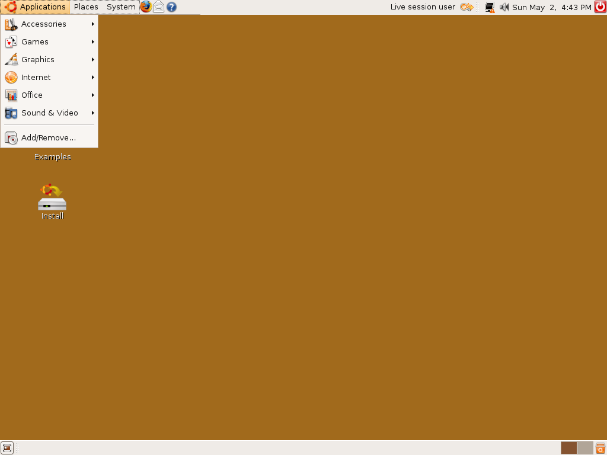The width and height of the screenshot is (607, 455).
Task: Choose Add/Remove... menu entry
Action: [49, 137]
